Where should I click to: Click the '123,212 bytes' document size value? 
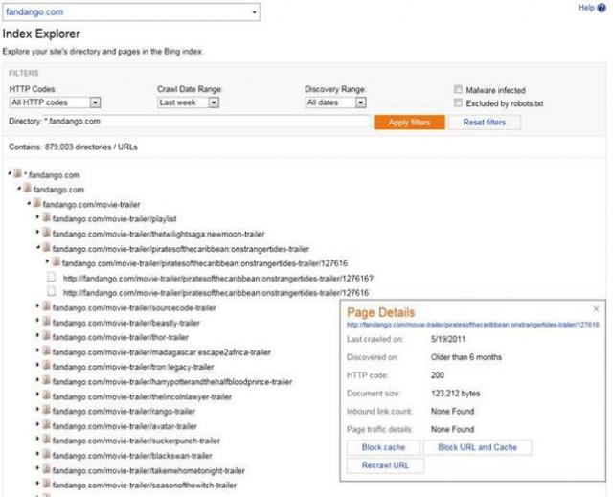[456, 393]
